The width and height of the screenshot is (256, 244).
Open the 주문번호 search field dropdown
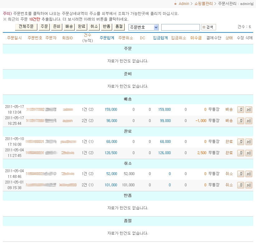[143, 27]
